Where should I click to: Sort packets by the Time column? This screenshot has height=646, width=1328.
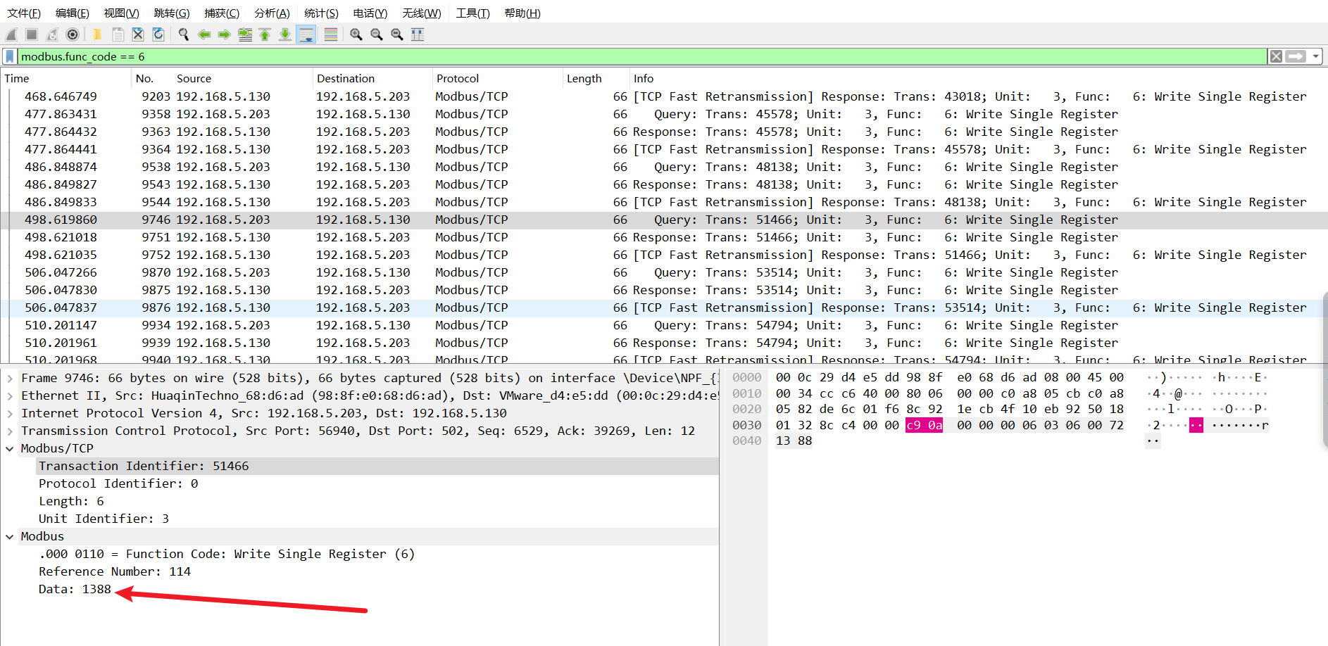[x=66, y=79]
